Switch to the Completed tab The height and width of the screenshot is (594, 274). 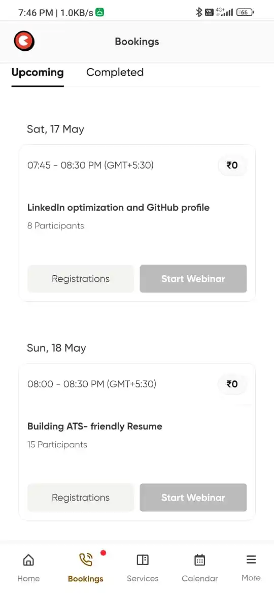point(115,73)
